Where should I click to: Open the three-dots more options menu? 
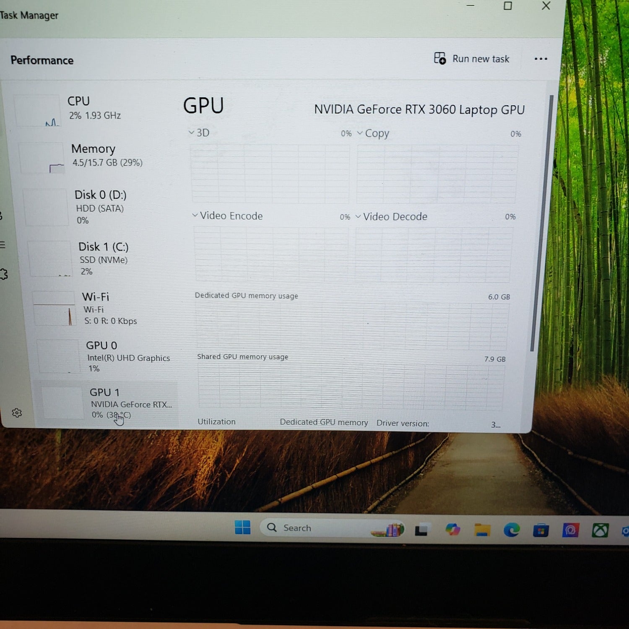(541, 59)
